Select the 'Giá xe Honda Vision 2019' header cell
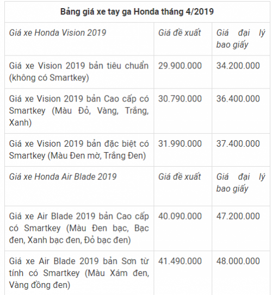Viewport: 272px width, 295px height. (58, 33)
